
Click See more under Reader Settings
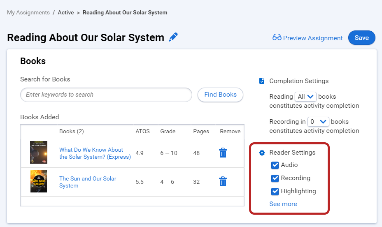[x=283, y=204]
